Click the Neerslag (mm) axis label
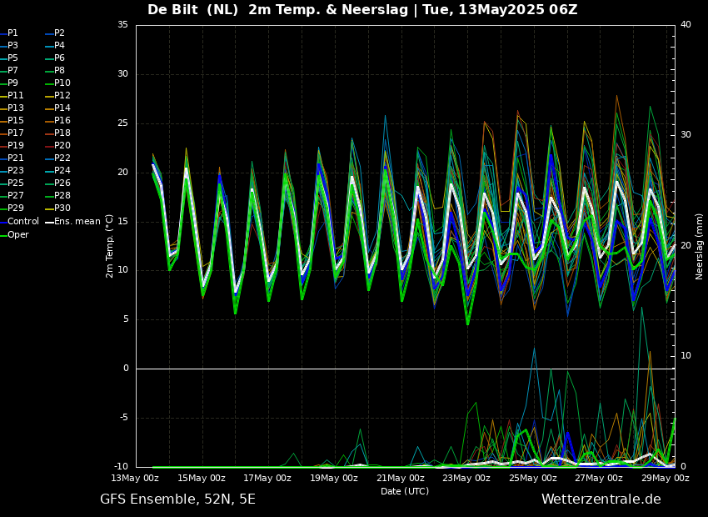708x517 pixels. pyautogui.click(x=700, y=245)
